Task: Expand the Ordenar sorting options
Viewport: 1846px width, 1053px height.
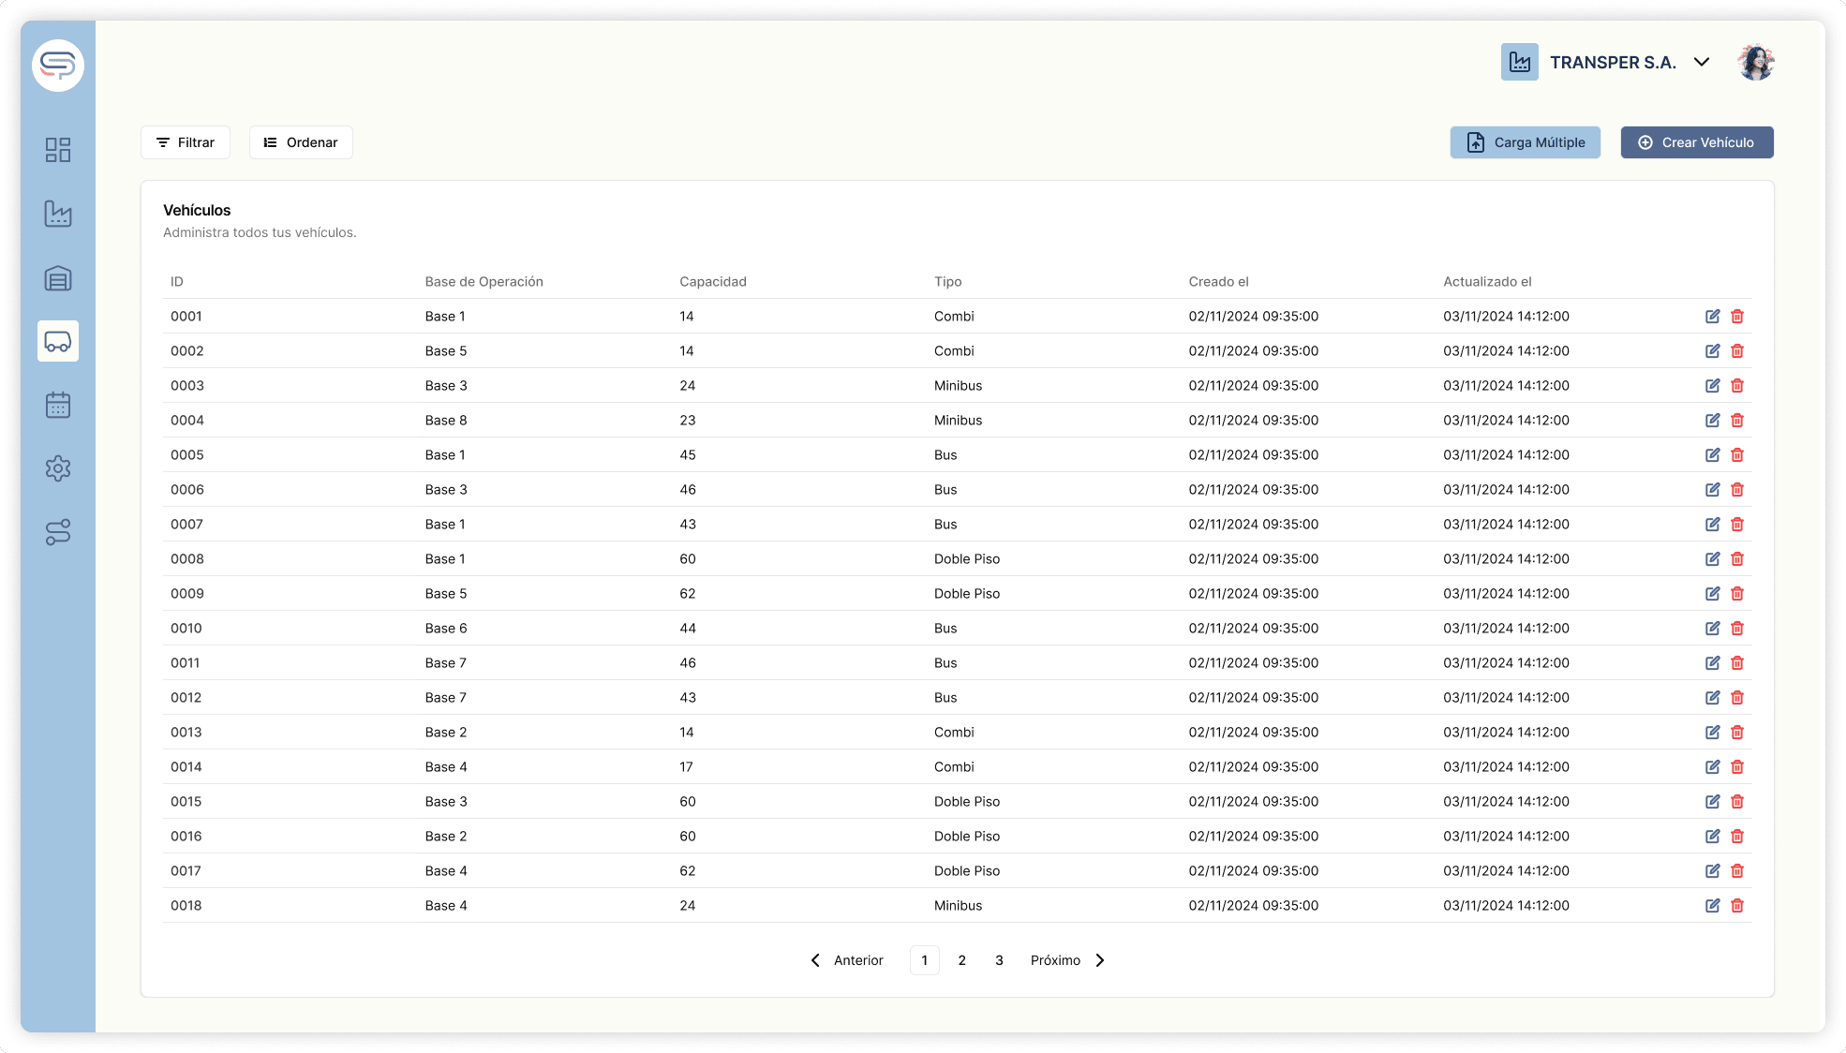Action: point(300,142)
